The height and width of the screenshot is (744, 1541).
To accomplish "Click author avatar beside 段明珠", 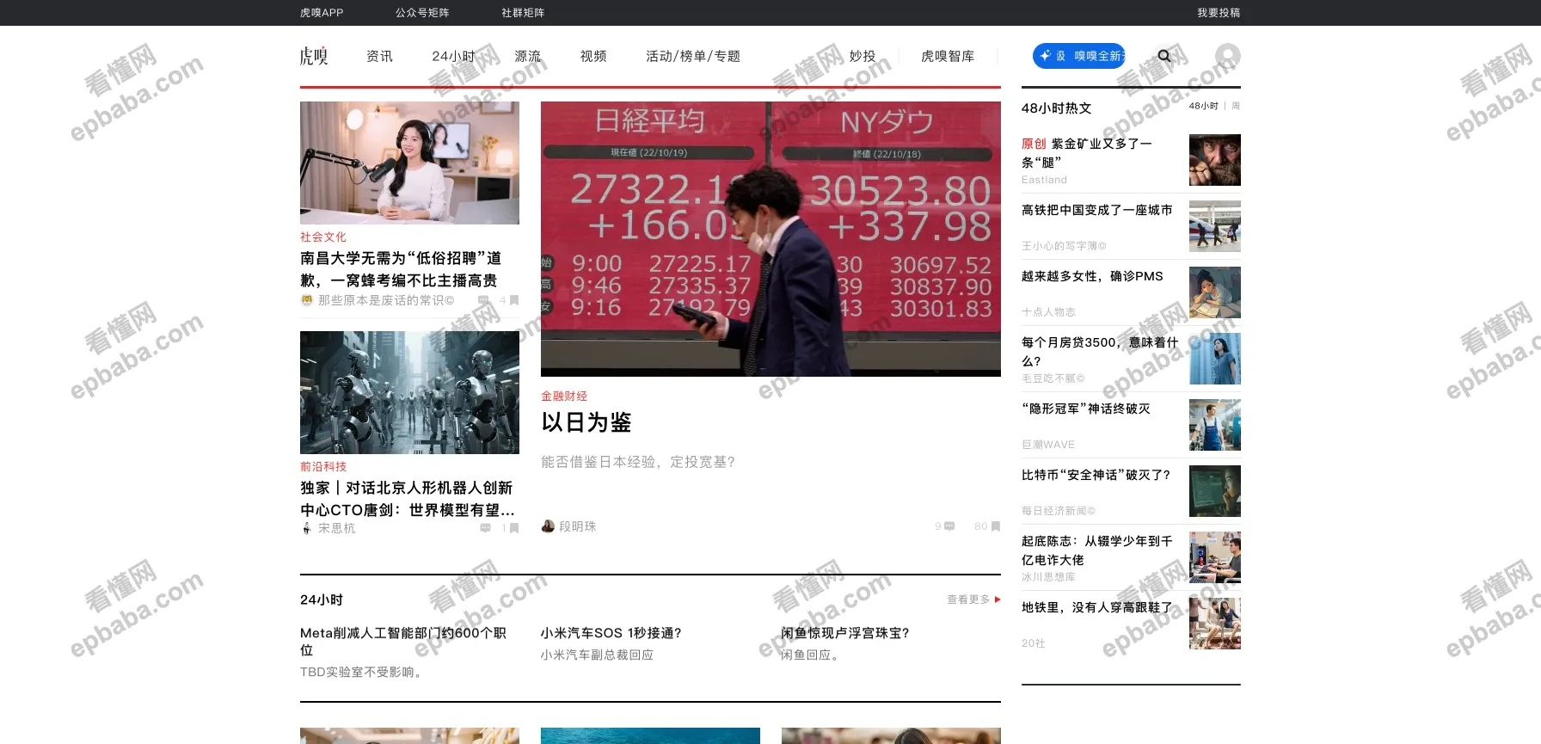I will coord(548,526).
